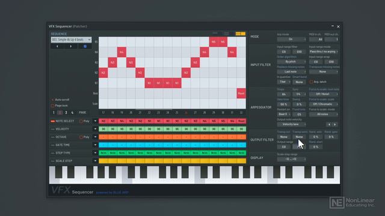
Task: Switch to sequence page 3
Action: (x=66, y=113)
